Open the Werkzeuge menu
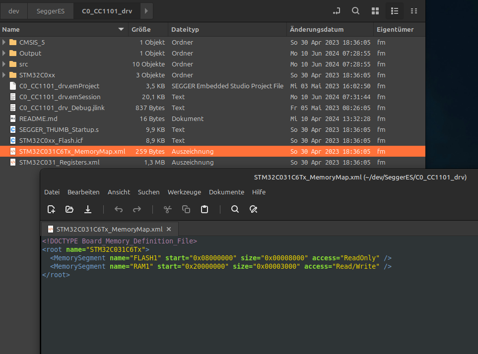The image size is (478, 354). (184, 192)
